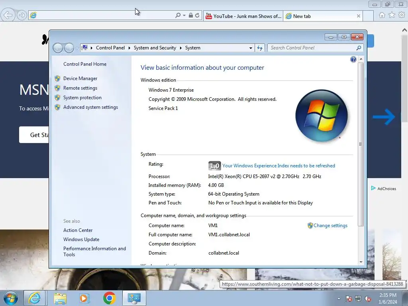This screenshot has width=408, height=306.
Task: Open address bar history dropdown
Action: pyautogui.click(x=251, y=48)
